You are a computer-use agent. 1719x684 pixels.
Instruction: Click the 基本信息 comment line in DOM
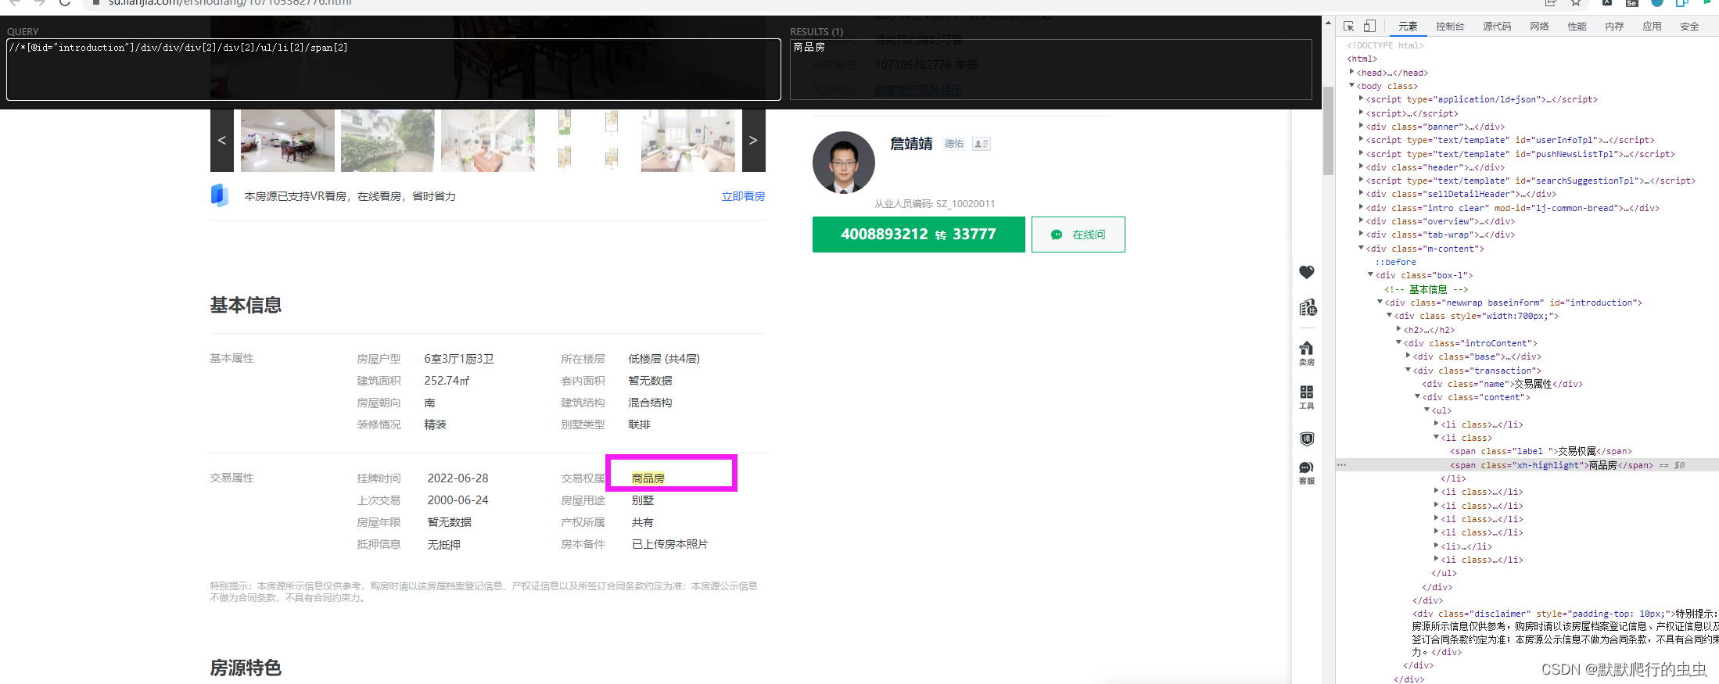click(1426, 289)
